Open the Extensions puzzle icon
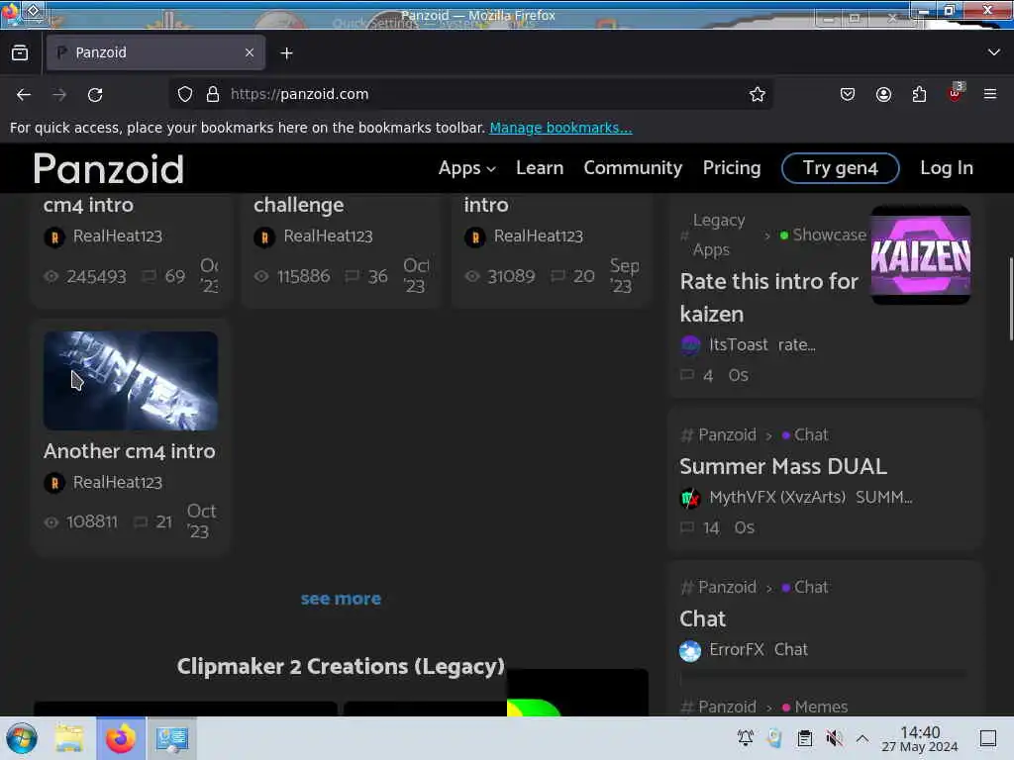The width and height of the screenshot is (1014, 760). [919, 94]
